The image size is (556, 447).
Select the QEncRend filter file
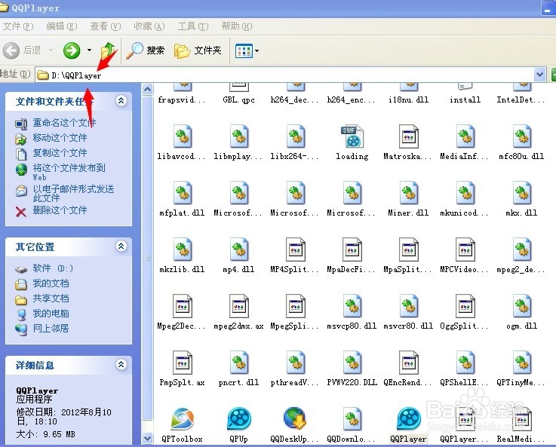point(408,369)
